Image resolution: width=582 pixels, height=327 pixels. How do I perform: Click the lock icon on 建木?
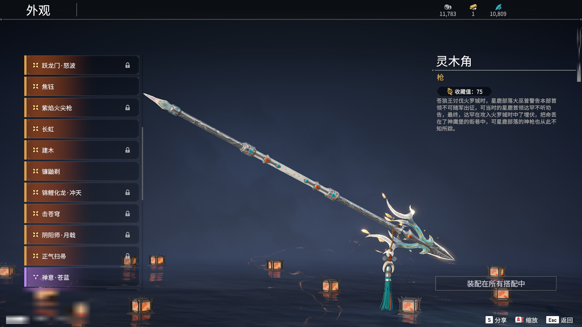coord(128,150)
